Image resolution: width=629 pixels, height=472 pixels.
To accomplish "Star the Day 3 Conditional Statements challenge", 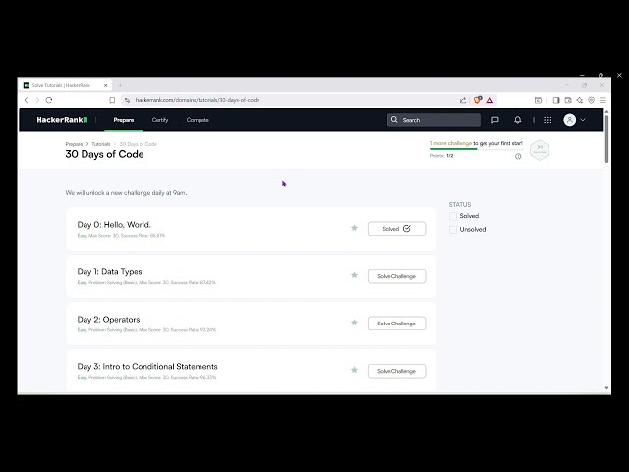I will pyautogui.click(x=354, y=370).
